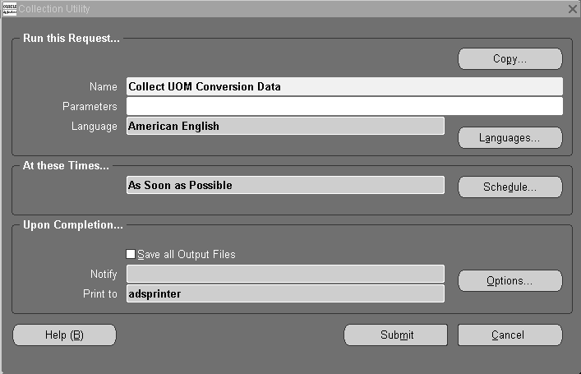Click the Oracle icon in title bar
581x374 pixels.
pos(10,8)
